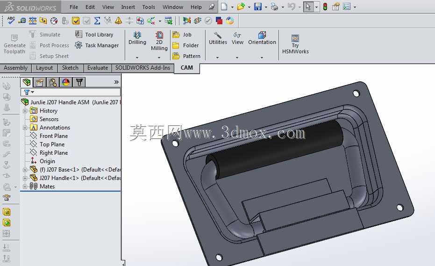435x266 pixels.
Task: Open the DisplayManager color wheel tab
Action: click(x=66, y=82)
